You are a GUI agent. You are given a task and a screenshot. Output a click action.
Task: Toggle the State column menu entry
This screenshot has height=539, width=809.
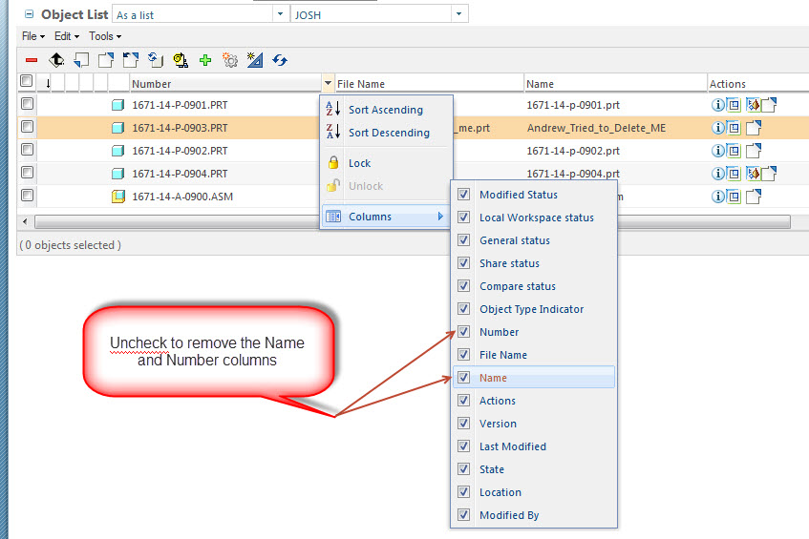[534, 469]
